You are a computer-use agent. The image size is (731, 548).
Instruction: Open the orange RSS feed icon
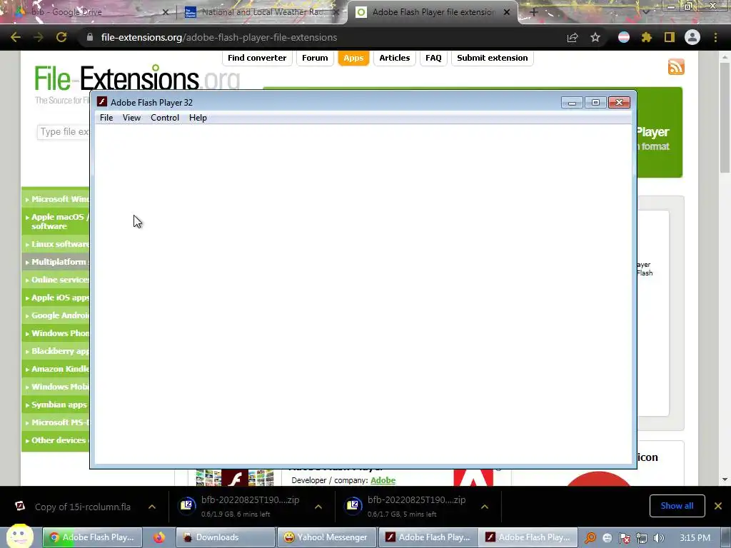click(676, 67)
